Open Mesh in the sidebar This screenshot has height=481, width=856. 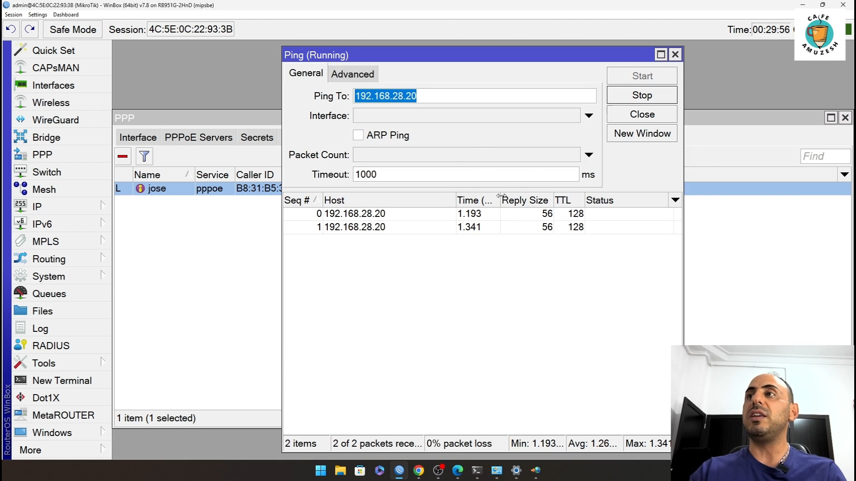[62, 189]
